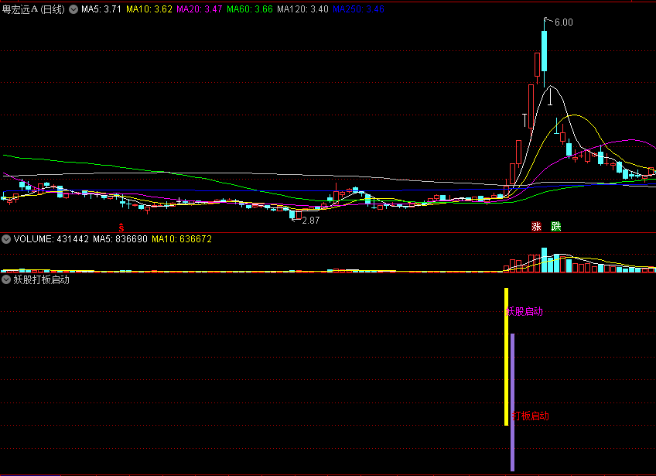The height and width of the screenshot is (476, 656).
Task: Open the 妖股打板启动 indicator dropdown arrow
Action: pos(6,279)
